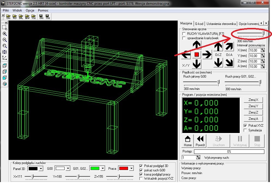Jog Y axis up arrow
Viewport: 272px width, 187px height.
[196, 45]
